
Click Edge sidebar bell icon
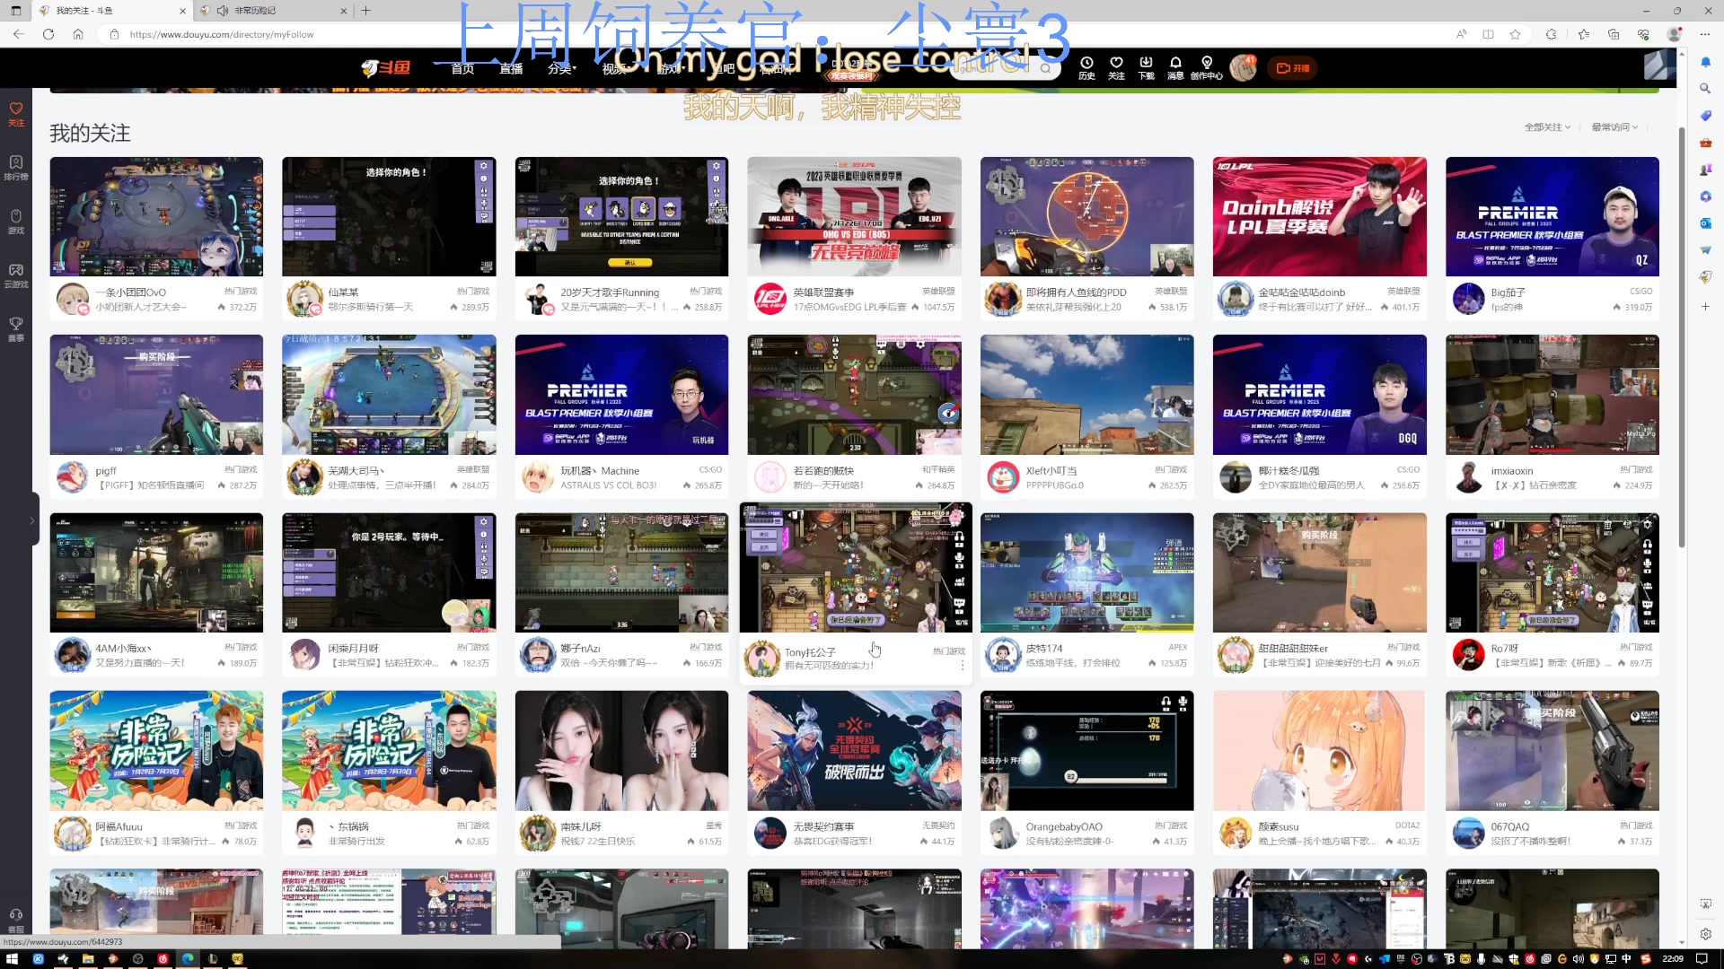click(x=1705, y=62)
